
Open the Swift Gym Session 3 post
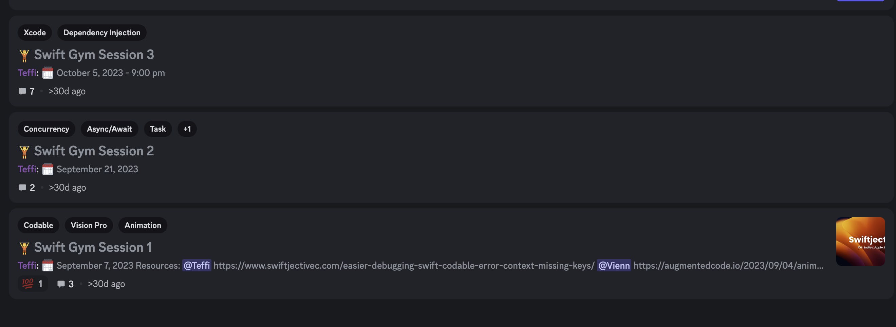pos(94,55)
